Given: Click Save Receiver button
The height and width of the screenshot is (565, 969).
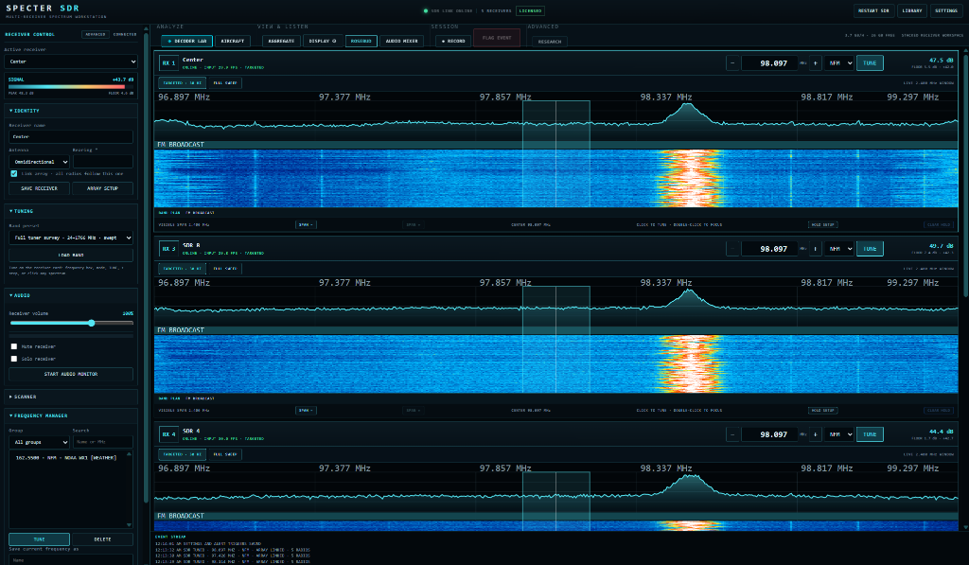Looking at the screenshot, I should coord(39,188).
